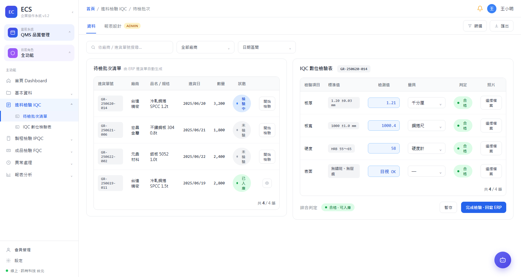Open 千分厘 gauge dropdown

coord(427,103)
